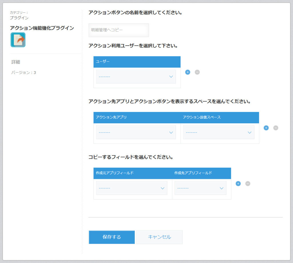Expand the 作成元アプリフィールド dropdown
This screenshot has height=263, width=293.
pos(131,188)
